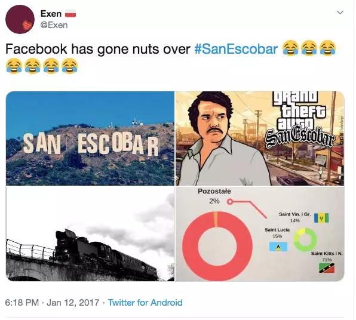Click the tweet timestamp 6:18 PM
The height and width of the screenshot is (320, 356).
pyautogui.click(x=22, y=303)
